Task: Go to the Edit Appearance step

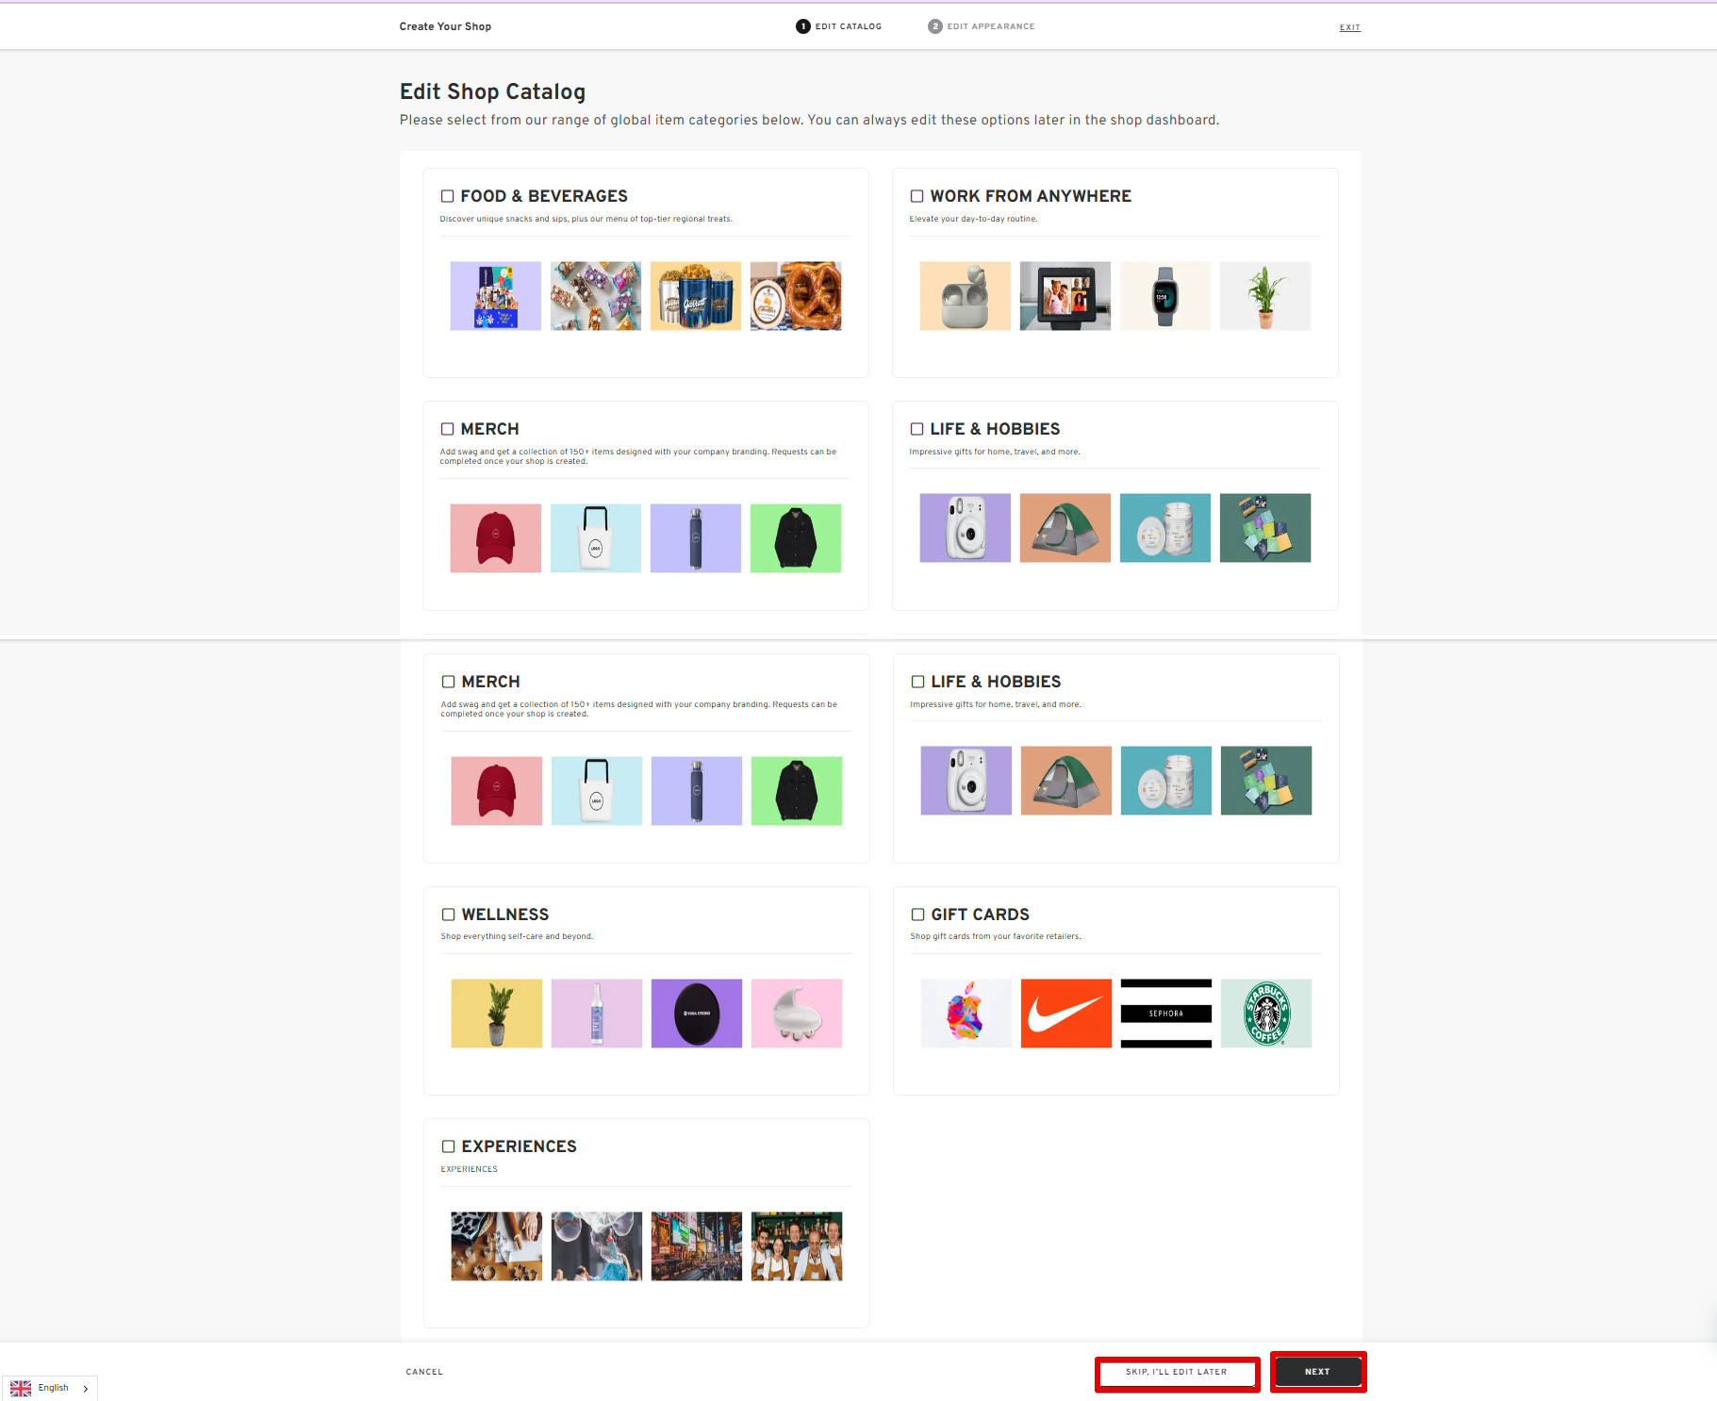Action: pyautogui.click(x=982, y=26)
